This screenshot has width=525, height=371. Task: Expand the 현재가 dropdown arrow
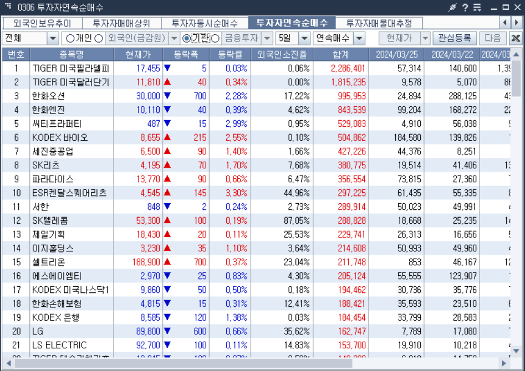click(425, 38)
